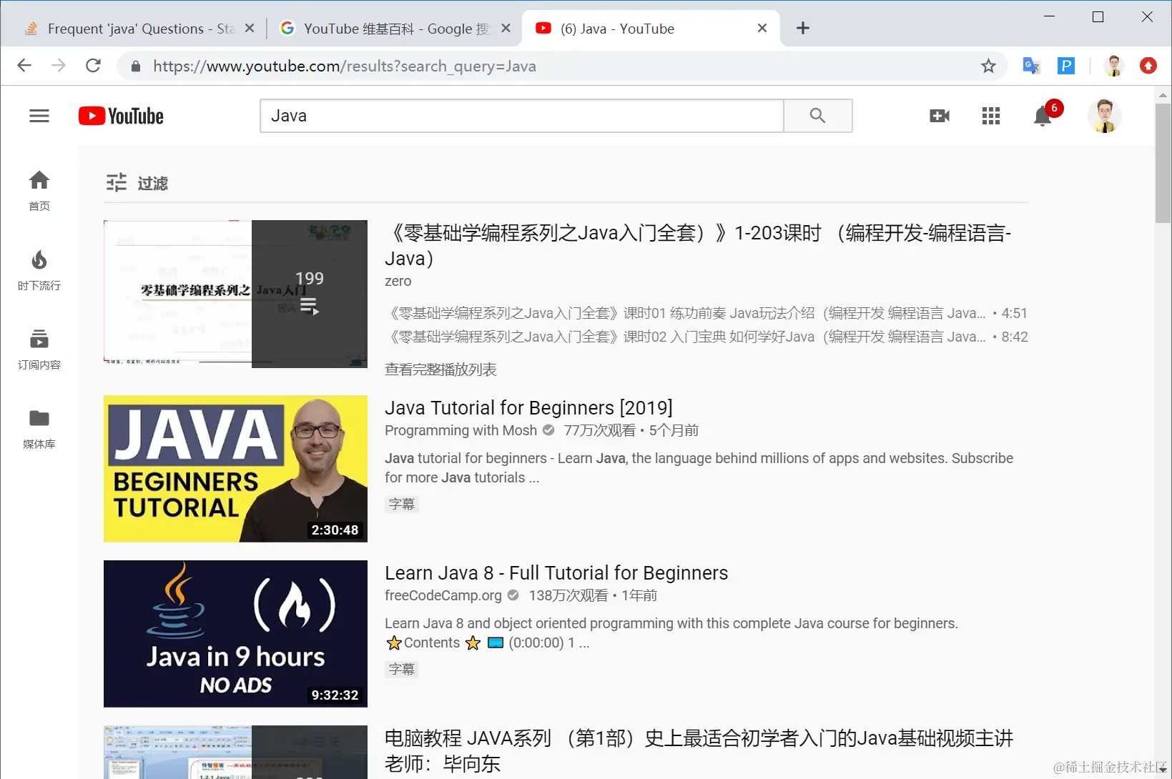Open the YouTube hamburger guide menu
The height and width of the screenshot is (779, 1172).
[x=39, y=116]
